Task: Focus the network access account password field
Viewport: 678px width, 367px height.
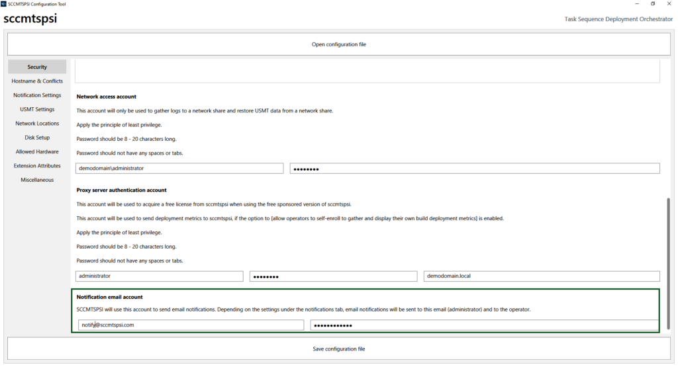Action: pos(475,169)
